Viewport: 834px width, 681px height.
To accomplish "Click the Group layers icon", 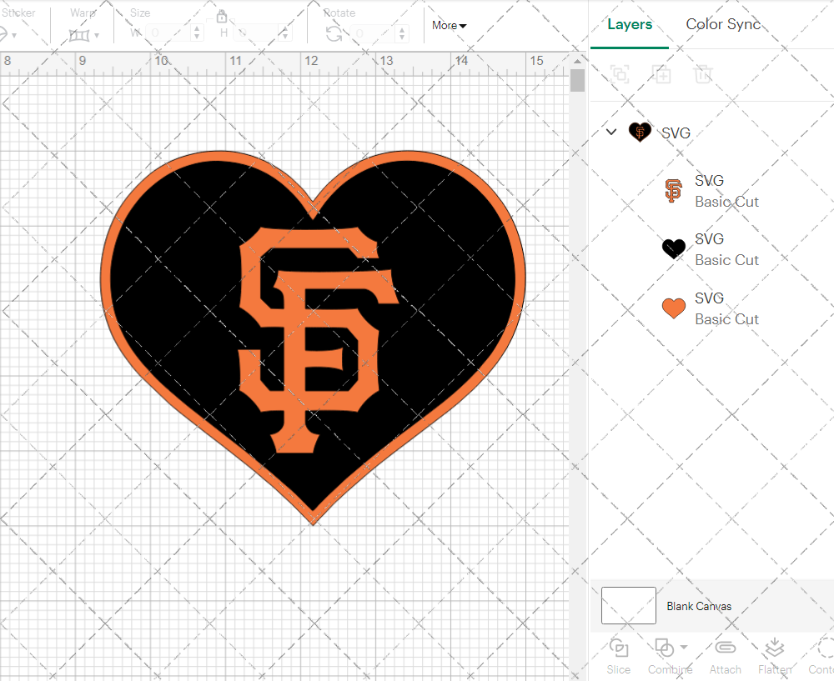I will coord(620,74).
